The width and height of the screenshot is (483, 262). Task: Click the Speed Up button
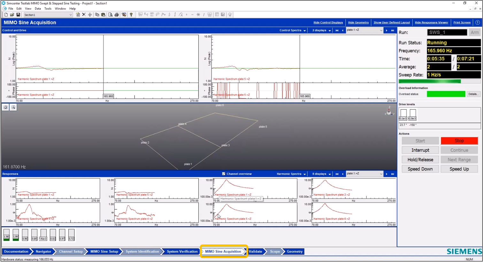(459, 169)
